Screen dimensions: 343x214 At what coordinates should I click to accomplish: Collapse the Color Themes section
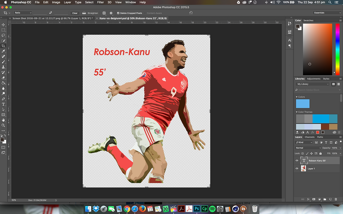[297, 112]
